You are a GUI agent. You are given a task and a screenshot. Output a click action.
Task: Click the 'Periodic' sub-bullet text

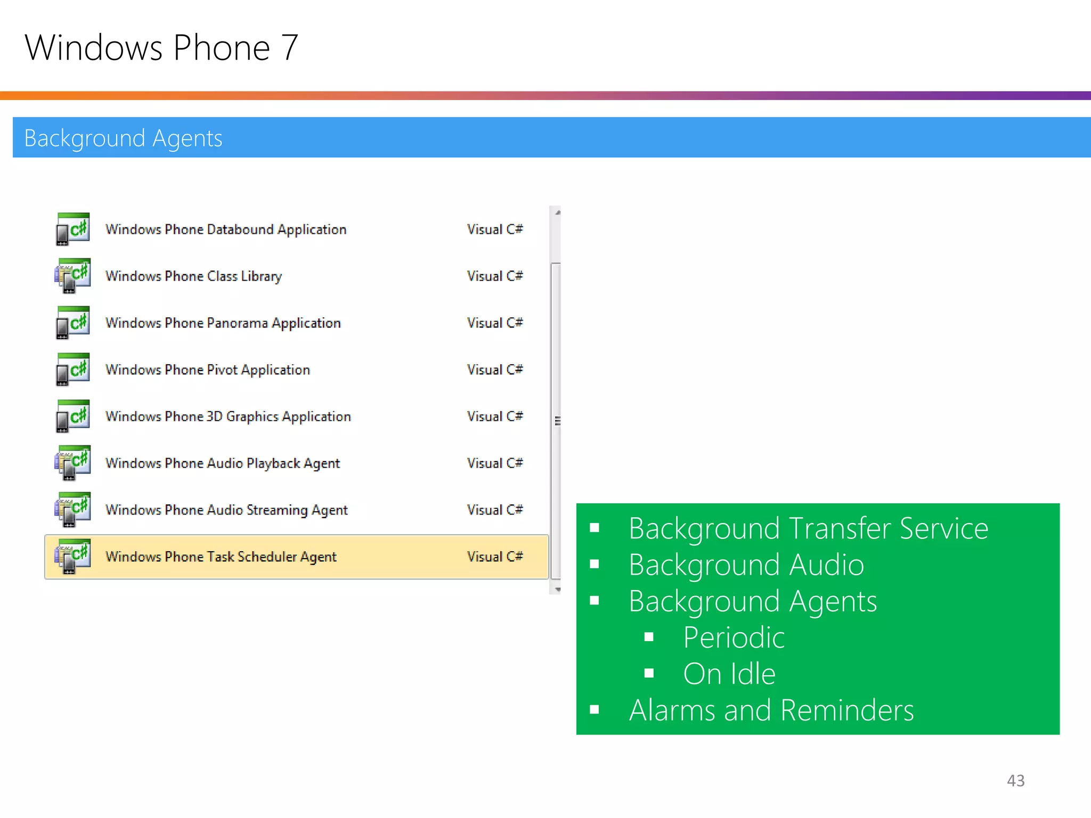click(x=734, y=637)
